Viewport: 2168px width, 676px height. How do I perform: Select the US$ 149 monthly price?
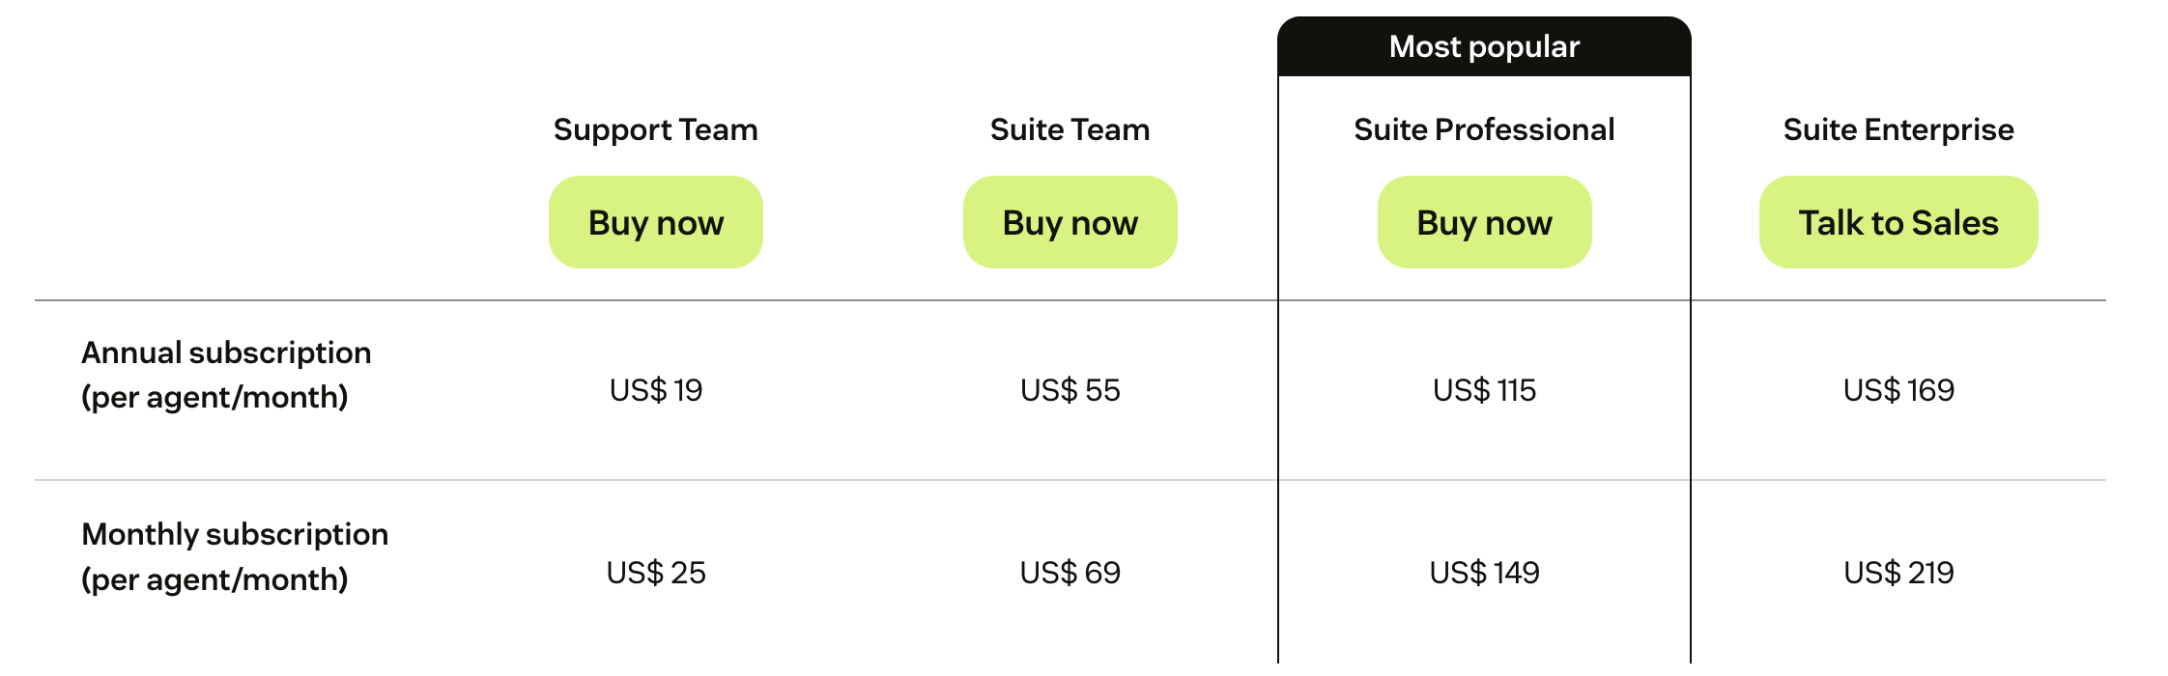[1484, 573]
